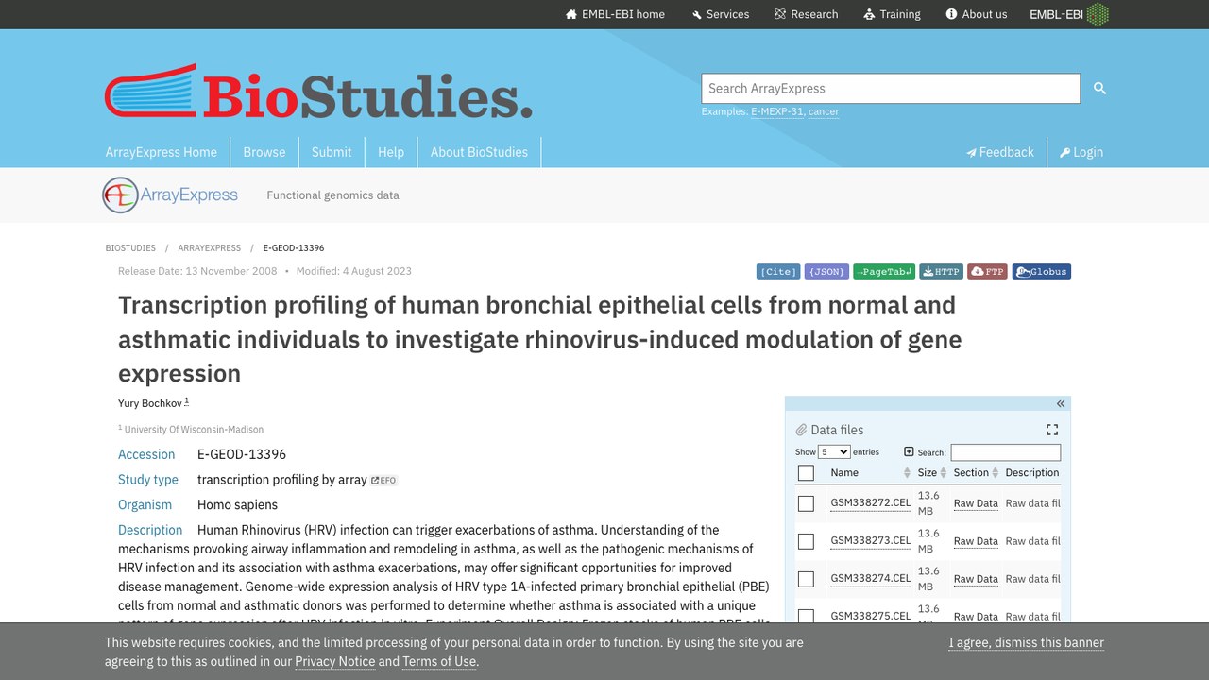Viewport: 1209px width, 680px height.
Task: Click the Search ArrayExpress input field
Action: [x=891, y=88]
